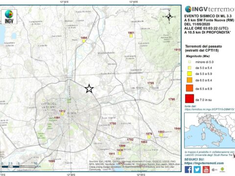The height and width of the screenshot is (176, 235).
Task: Click the INGV logo on map
Action: (x=9, y=17)
